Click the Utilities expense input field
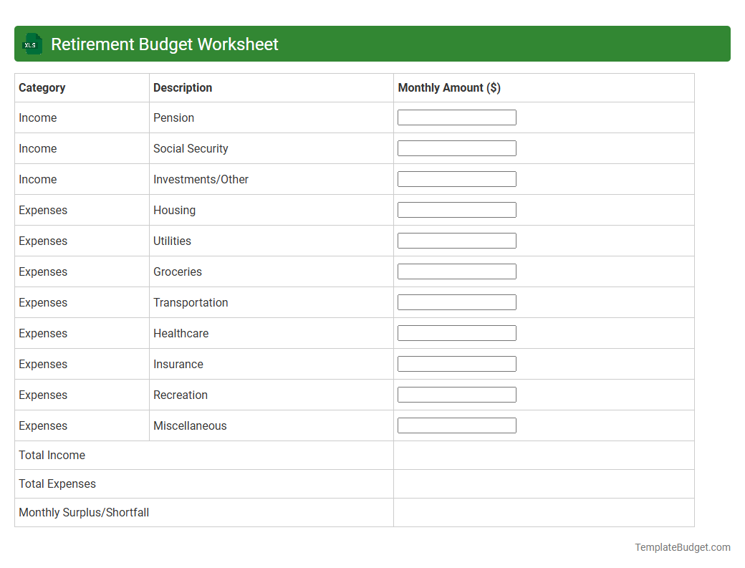 [456, 240]
